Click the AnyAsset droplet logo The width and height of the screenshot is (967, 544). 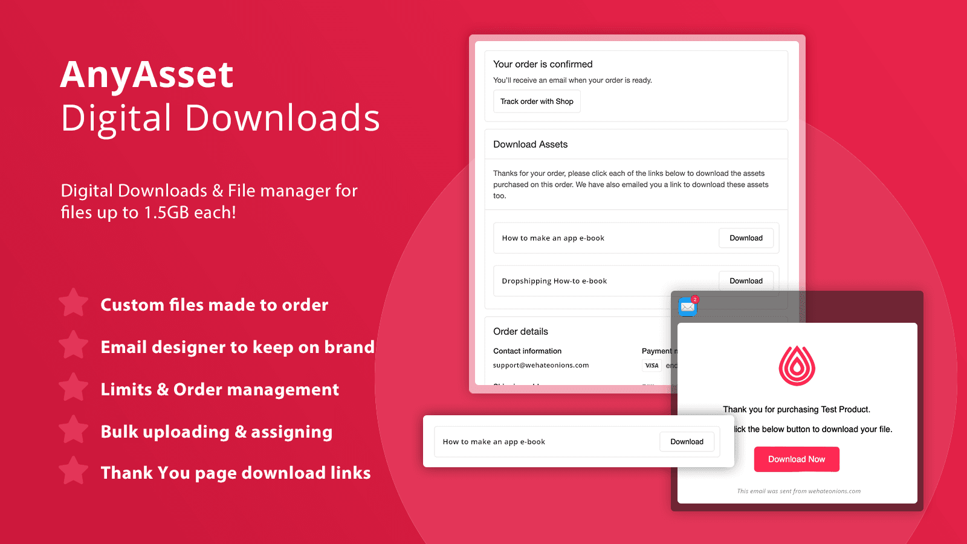click(x=797, y=367)
